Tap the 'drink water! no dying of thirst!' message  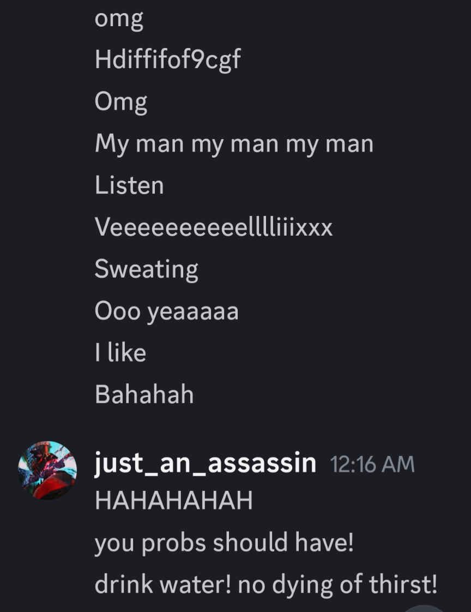coord(265,584)
